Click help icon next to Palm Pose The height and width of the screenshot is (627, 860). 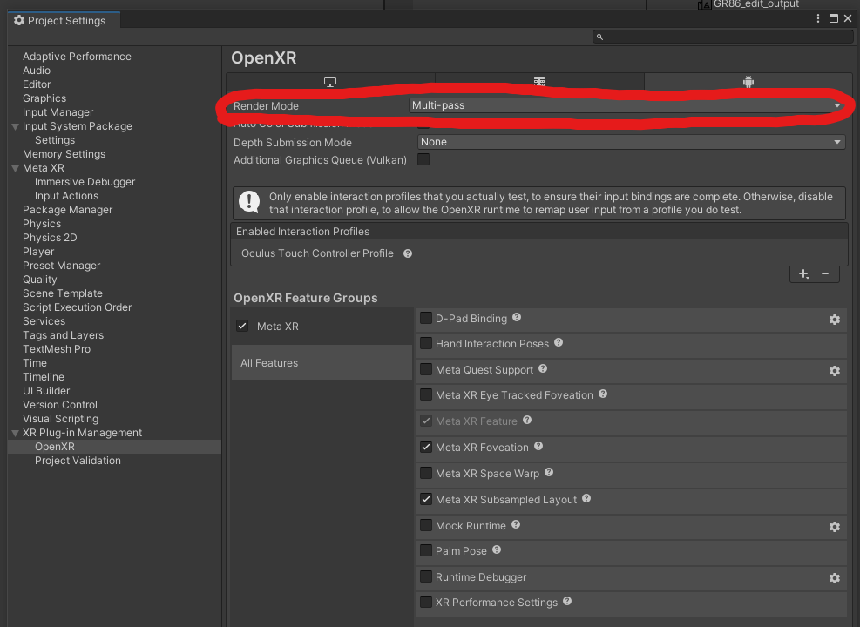[x=497, y=549]
